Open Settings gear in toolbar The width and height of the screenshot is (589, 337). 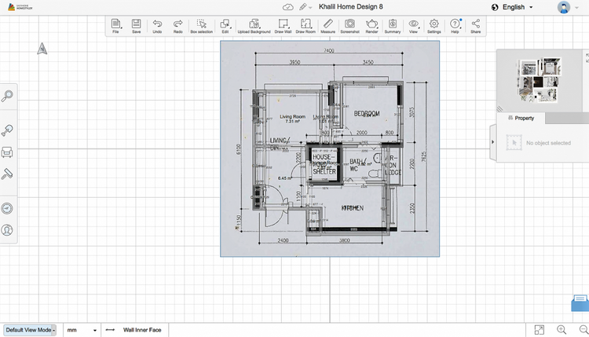click(434, 26)
